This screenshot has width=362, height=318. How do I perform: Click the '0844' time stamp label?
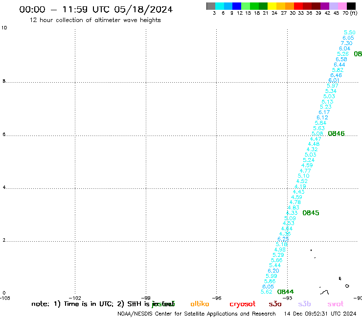tap(286, 292)
